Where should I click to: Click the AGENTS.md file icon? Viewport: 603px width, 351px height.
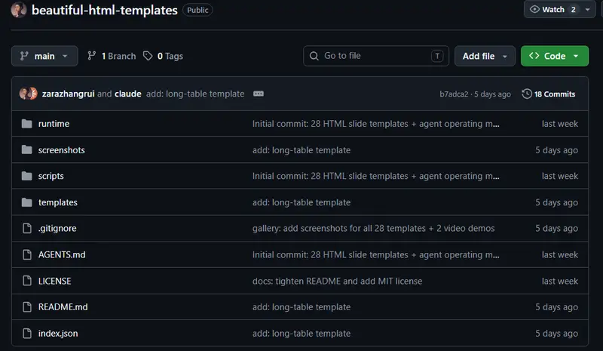[27, 254]
